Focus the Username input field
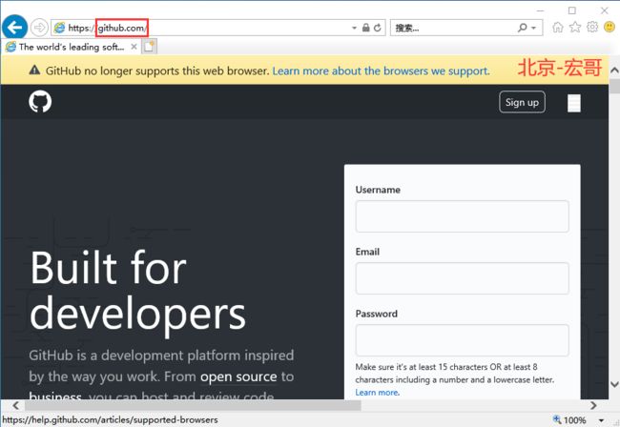 click(463, 216)
